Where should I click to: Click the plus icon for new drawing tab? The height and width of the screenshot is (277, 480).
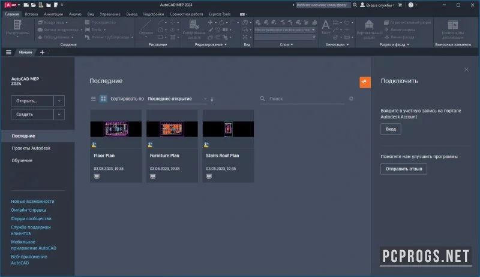click(42, 52)
